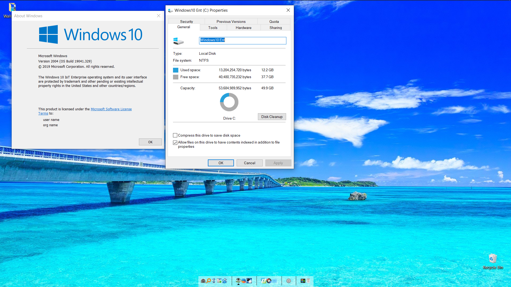Open the Sharing tab
This screenshot has height=287, width=511.
[275, 28]
